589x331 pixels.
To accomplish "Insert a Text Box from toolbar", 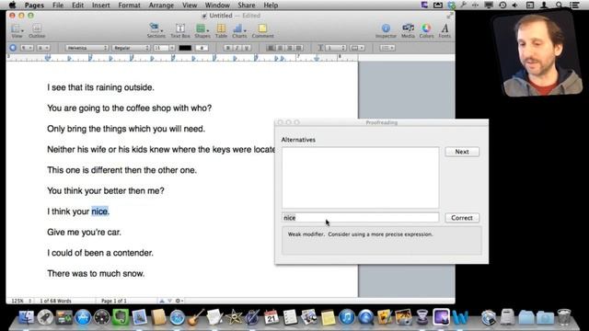I will (x=180, y=30).
